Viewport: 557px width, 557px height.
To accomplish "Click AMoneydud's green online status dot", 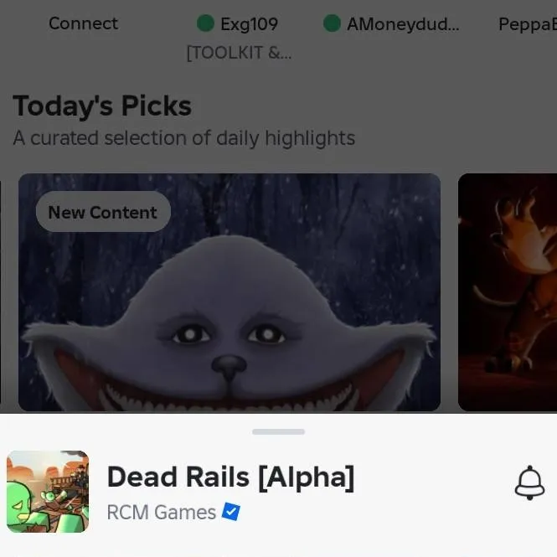I will [x=332, y=23].
